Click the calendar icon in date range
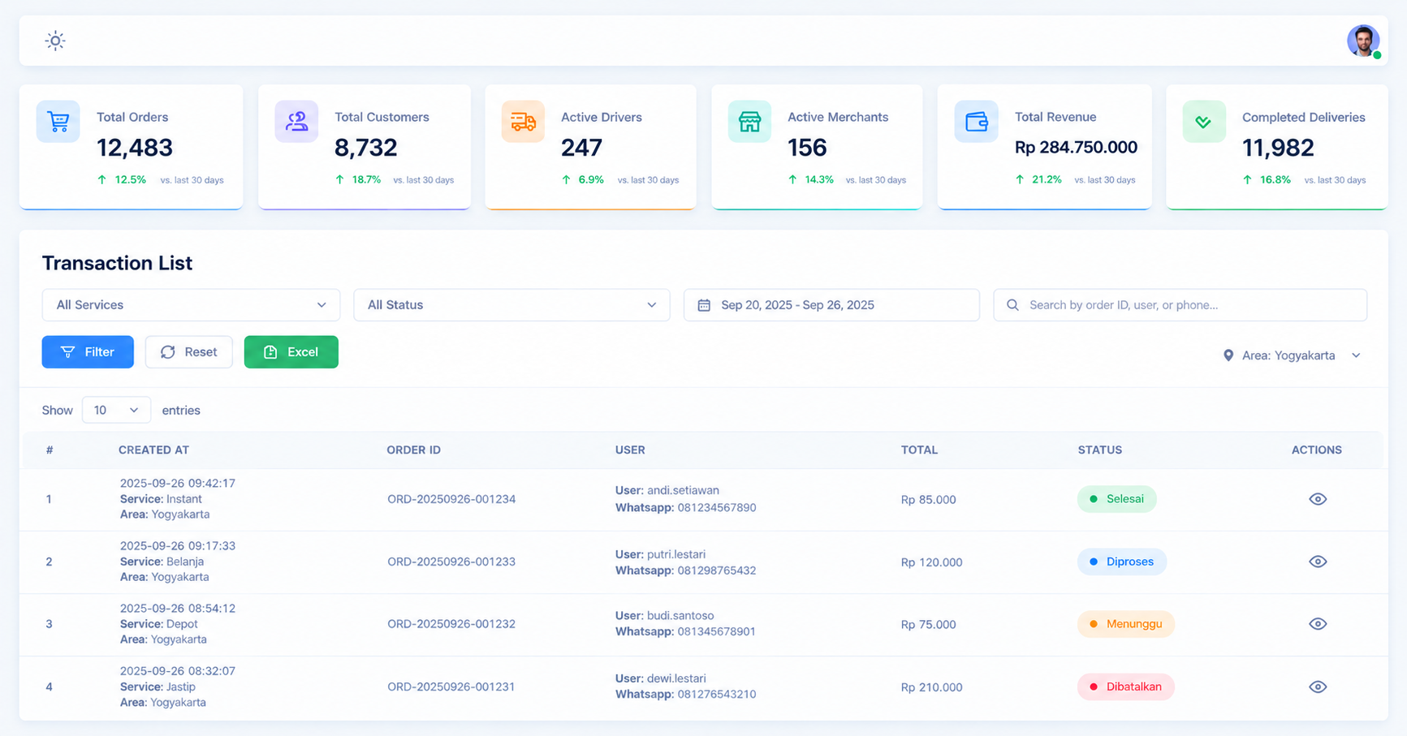Viewport: 1407px width, 736px height. click(704, 305)
